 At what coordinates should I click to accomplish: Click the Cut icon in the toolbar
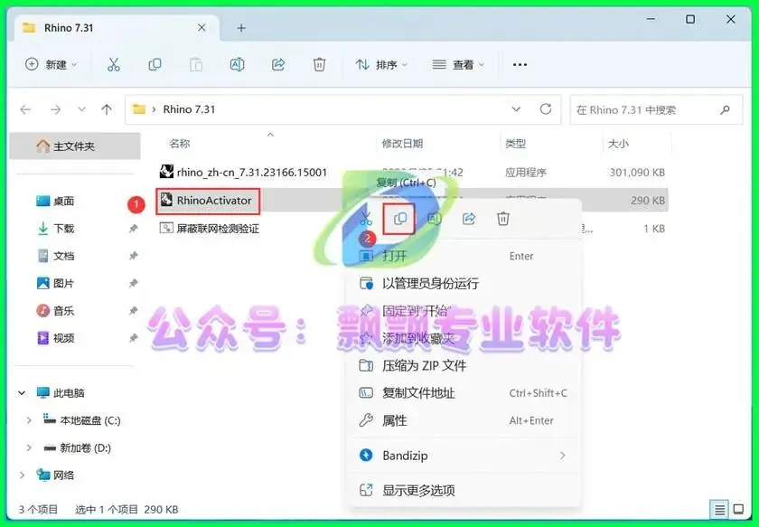tap(114, 64)
